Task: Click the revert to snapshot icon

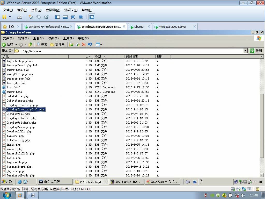Action: click(39, 17)
